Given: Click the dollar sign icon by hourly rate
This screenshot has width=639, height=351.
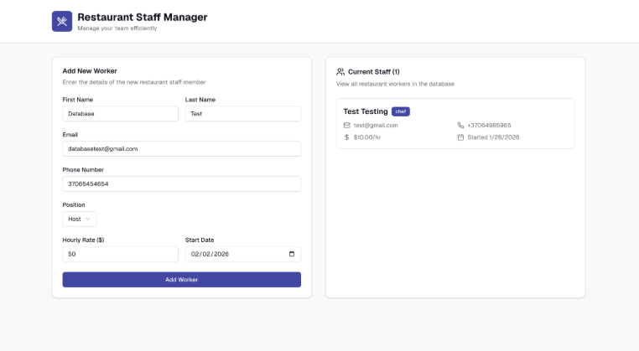Looking at the screenshot, I should [347, 137].
